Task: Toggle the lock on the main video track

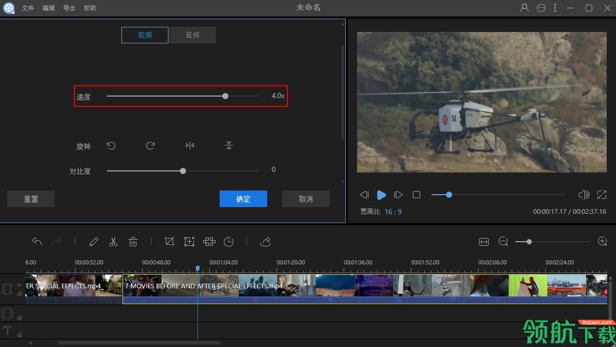Action: [x=20, y=294]
